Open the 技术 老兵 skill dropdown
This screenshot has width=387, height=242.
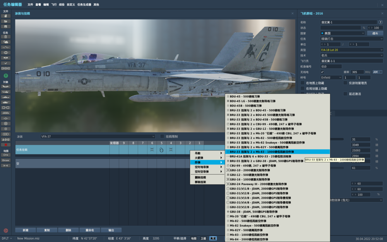[x=352, y=55]
